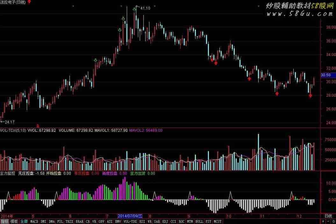Image resolution: width=336 pixels, height=224 pixels.
Task: Click the plus zoom-in button at bottom right
Action: coord(323,221)
